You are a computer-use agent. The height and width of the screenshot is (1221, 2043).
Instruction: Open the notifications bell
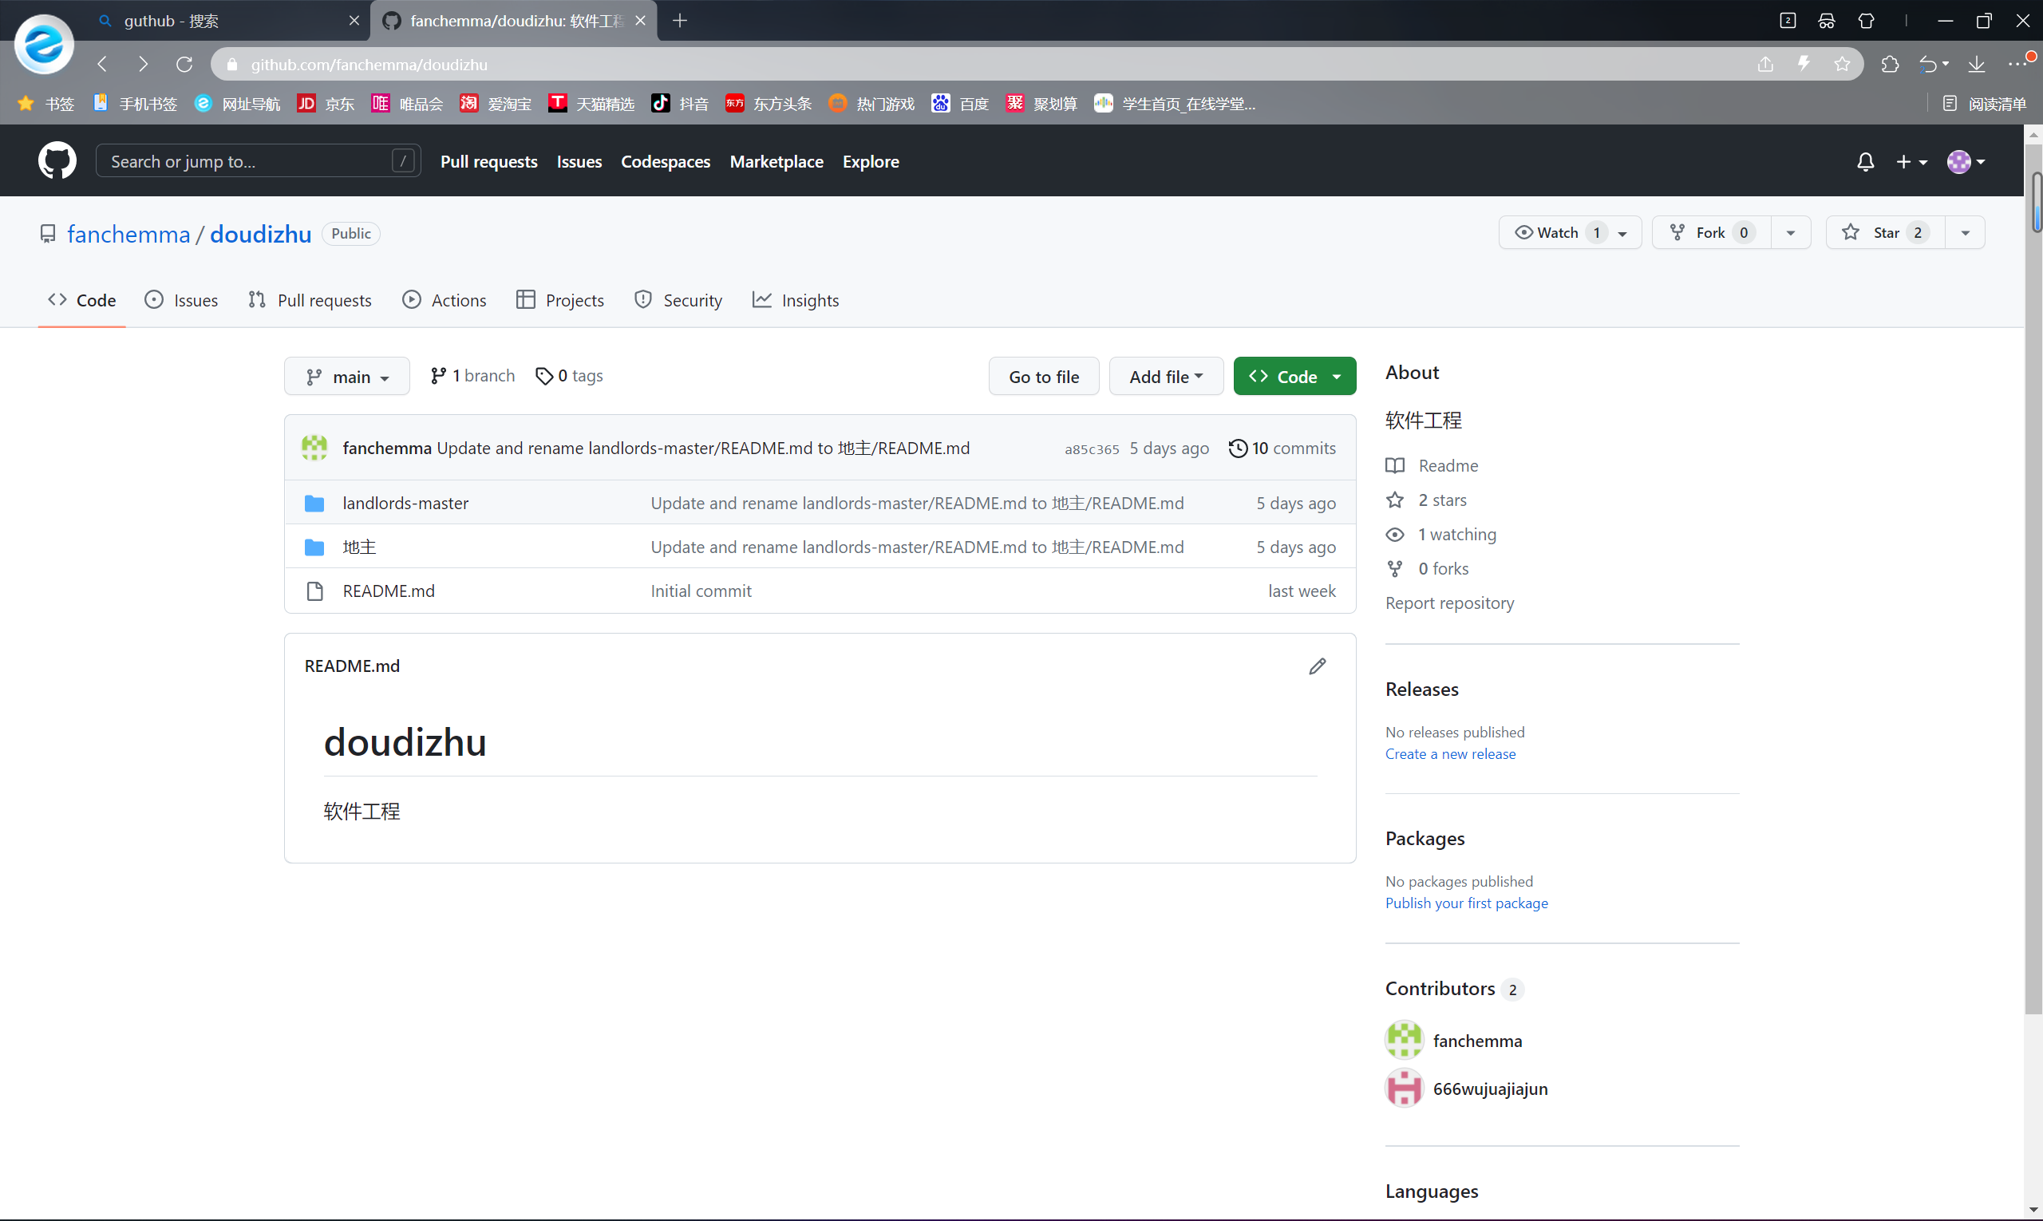pos(1865,161)
